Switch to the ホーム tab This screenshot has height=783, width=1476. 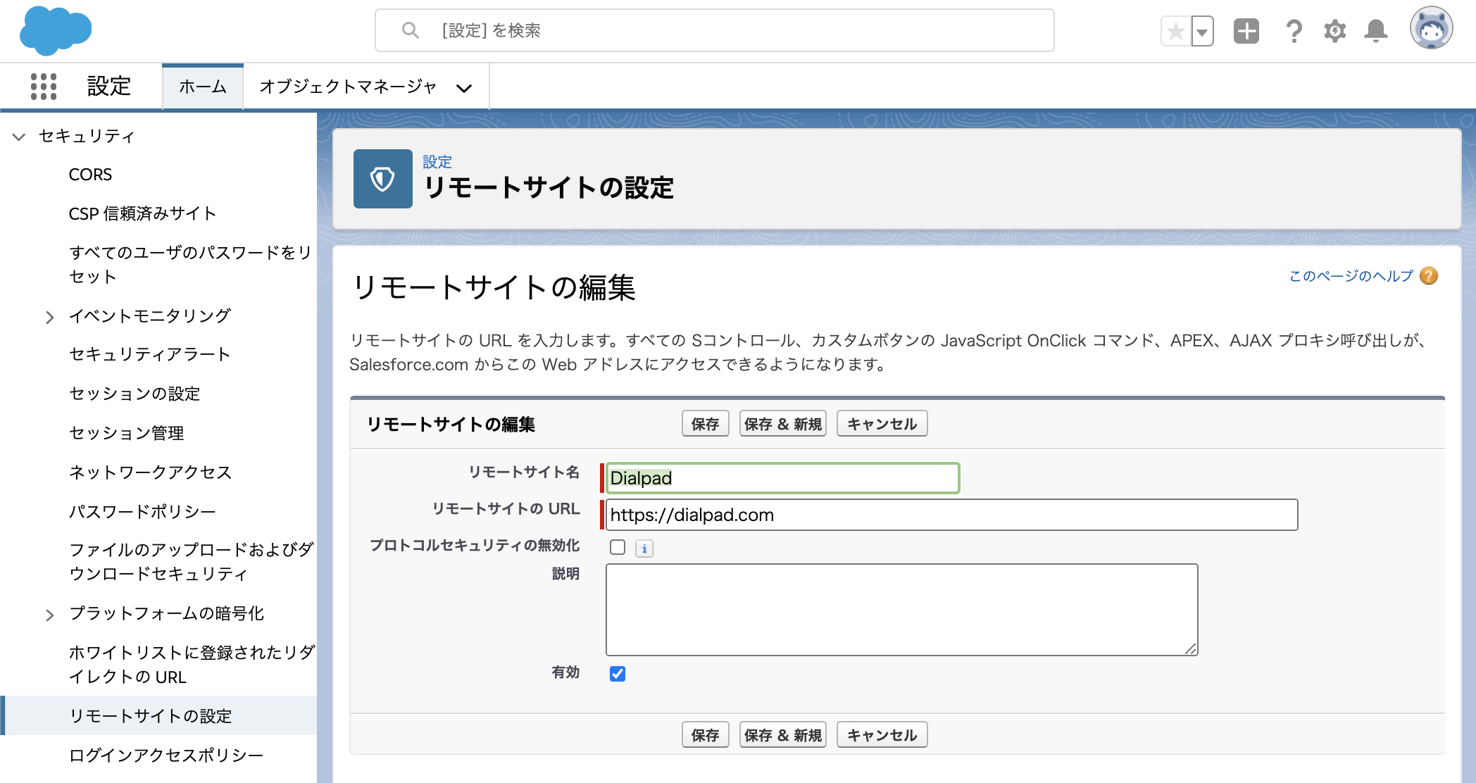tap(203, 87)
